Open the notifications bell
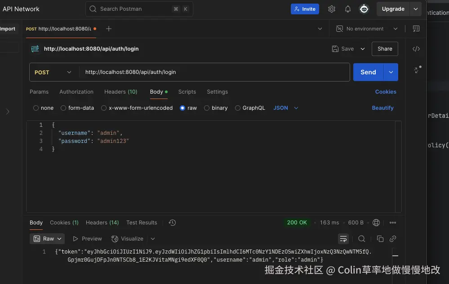This screenshot has width=449, height=284. coord(347,9)
